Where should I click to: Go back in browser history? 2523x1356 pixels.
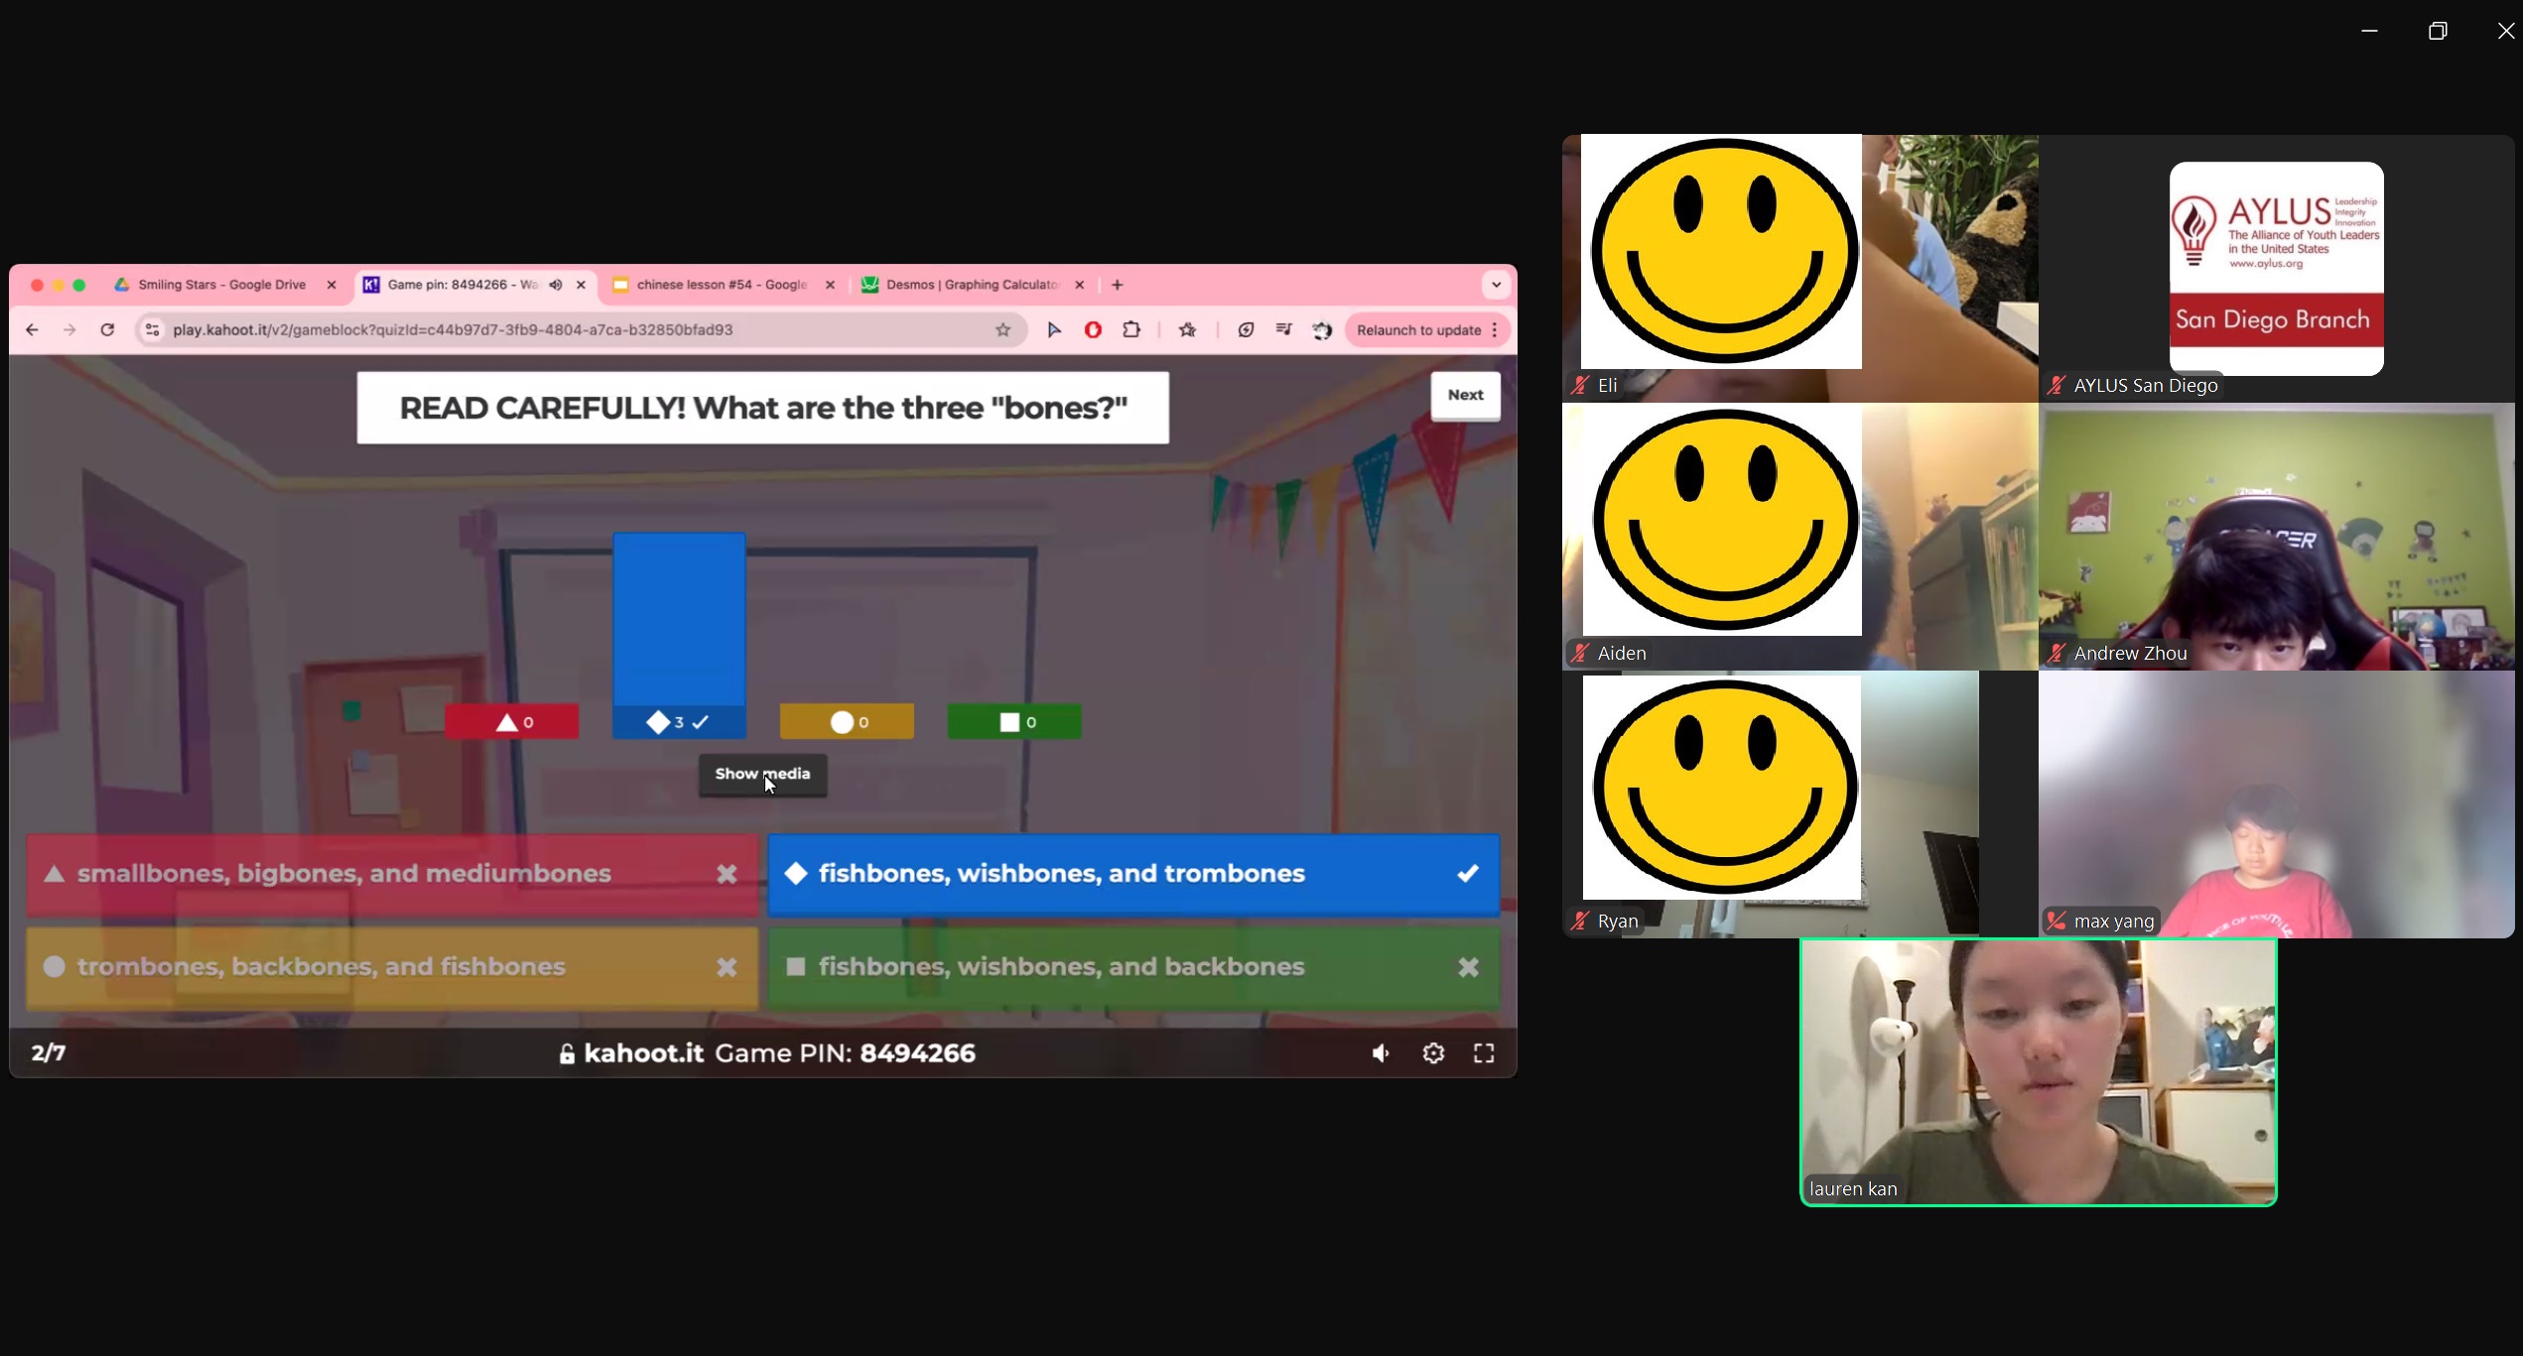[x=32, y=330]
